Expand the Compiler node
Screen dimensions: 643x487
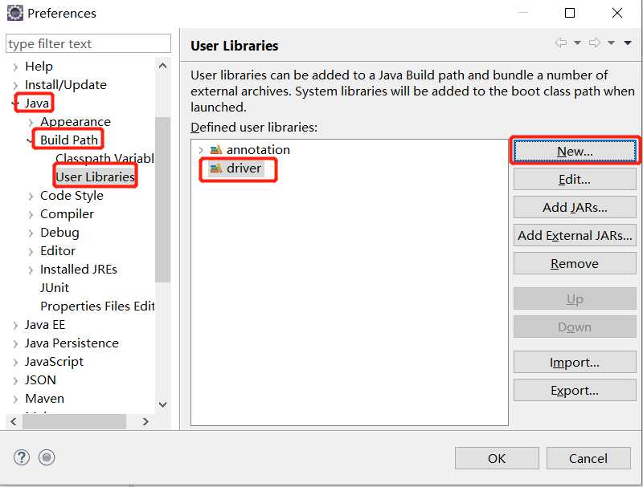pyautogui.click(x=31, y=214)
